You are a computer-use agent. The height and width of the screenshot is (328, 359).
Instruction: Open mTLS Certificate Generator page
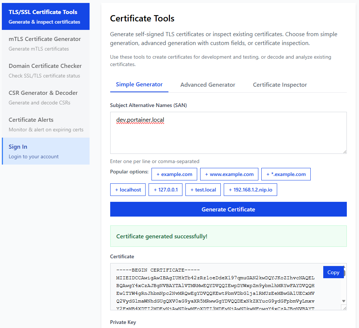coord(46,44)
